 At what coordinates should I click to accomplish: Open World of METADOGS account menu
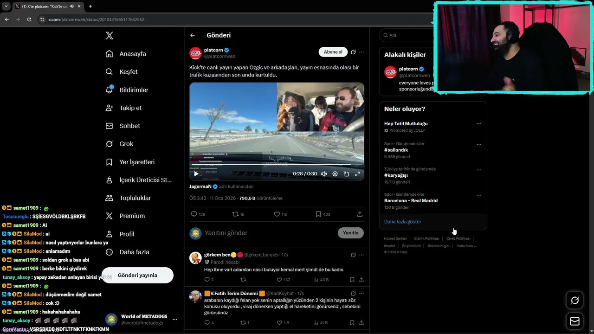[x=141, y=319]
